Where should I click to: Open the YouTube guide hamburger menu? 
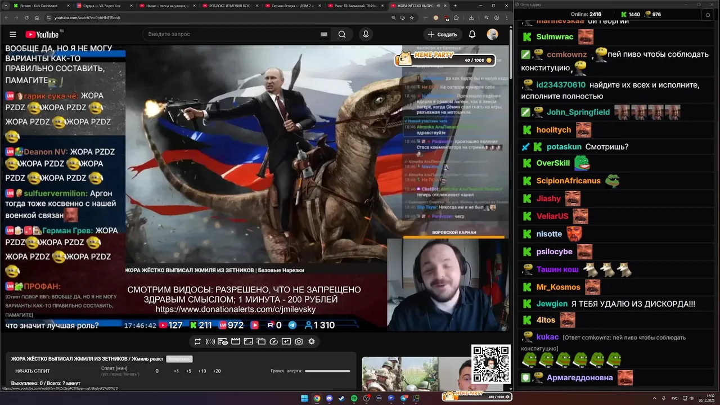pos(12,34)
